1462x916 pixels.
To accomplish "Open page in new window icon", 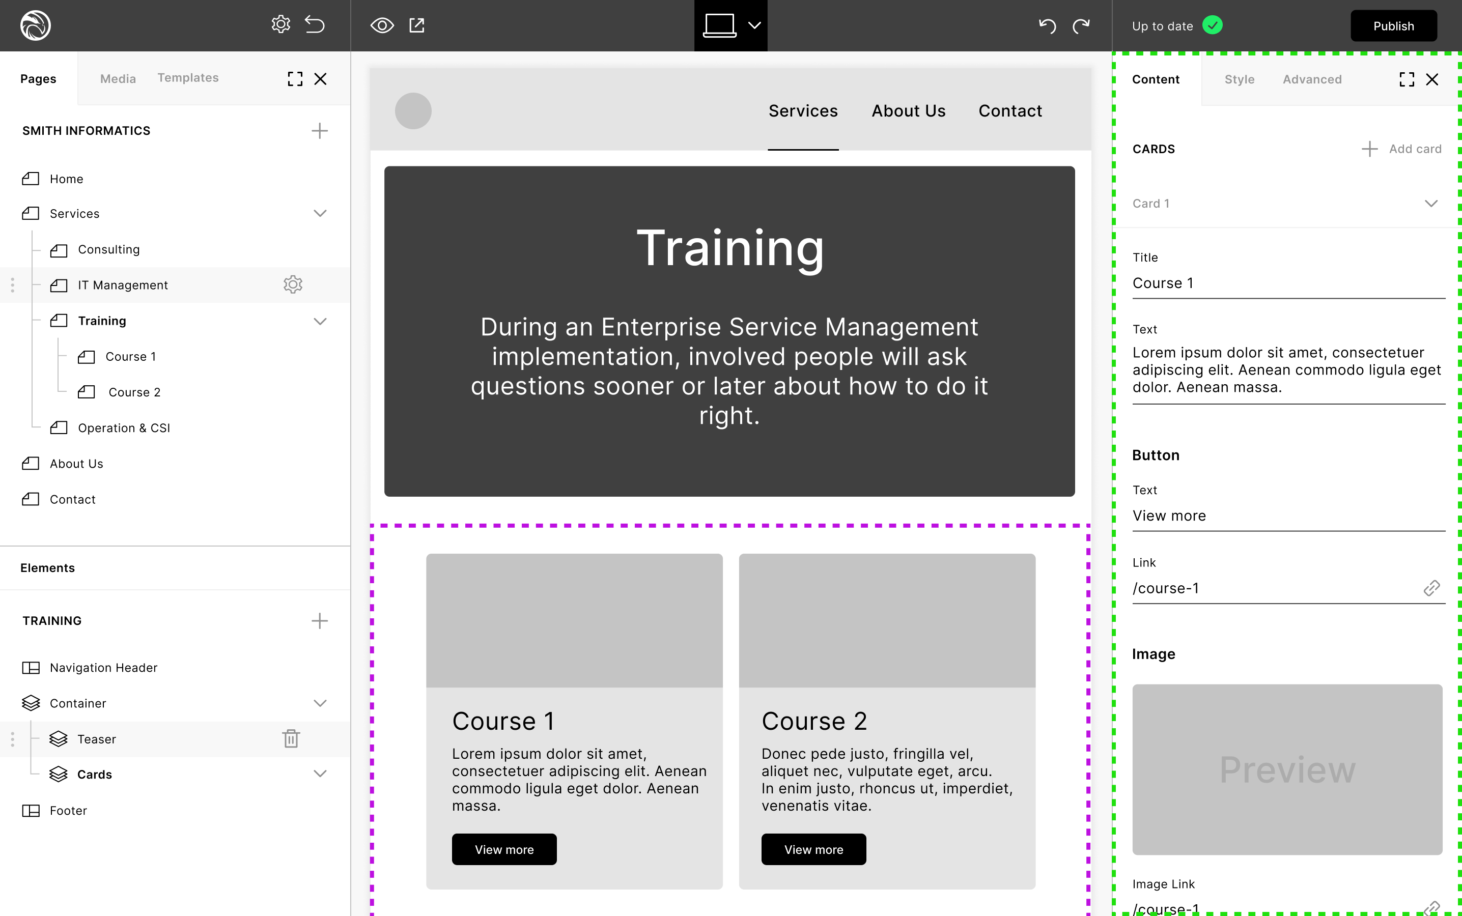I will point(417,25).
